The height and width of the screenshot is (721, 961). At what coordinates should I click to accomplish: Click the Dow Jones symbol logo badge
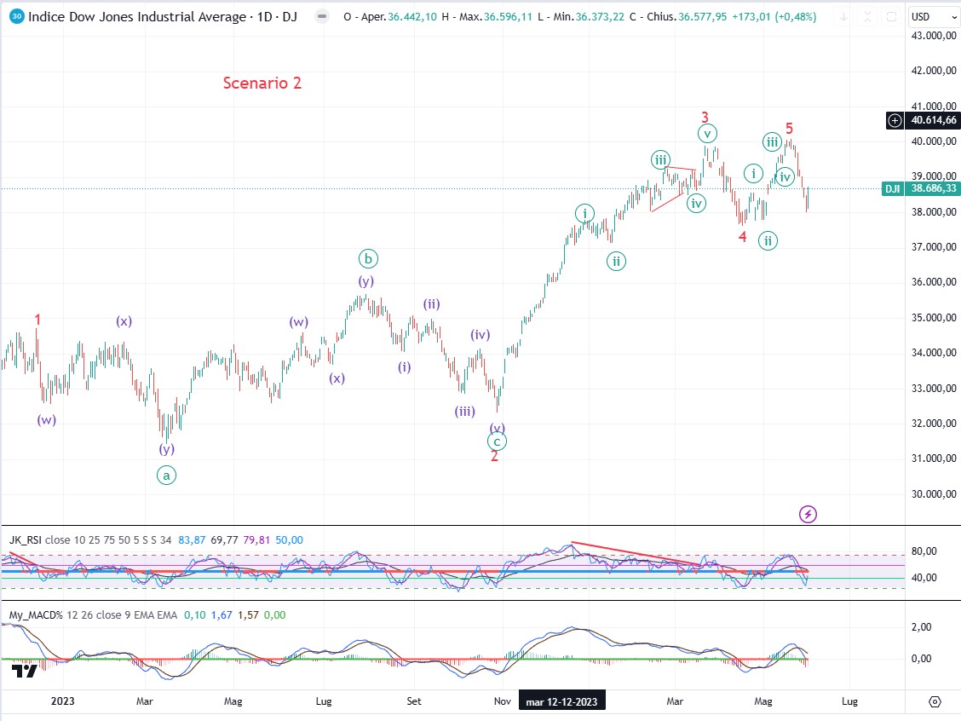[17, 16]
